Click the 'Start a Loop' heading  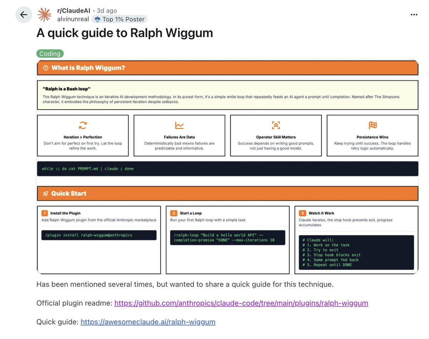click(191, 213)
